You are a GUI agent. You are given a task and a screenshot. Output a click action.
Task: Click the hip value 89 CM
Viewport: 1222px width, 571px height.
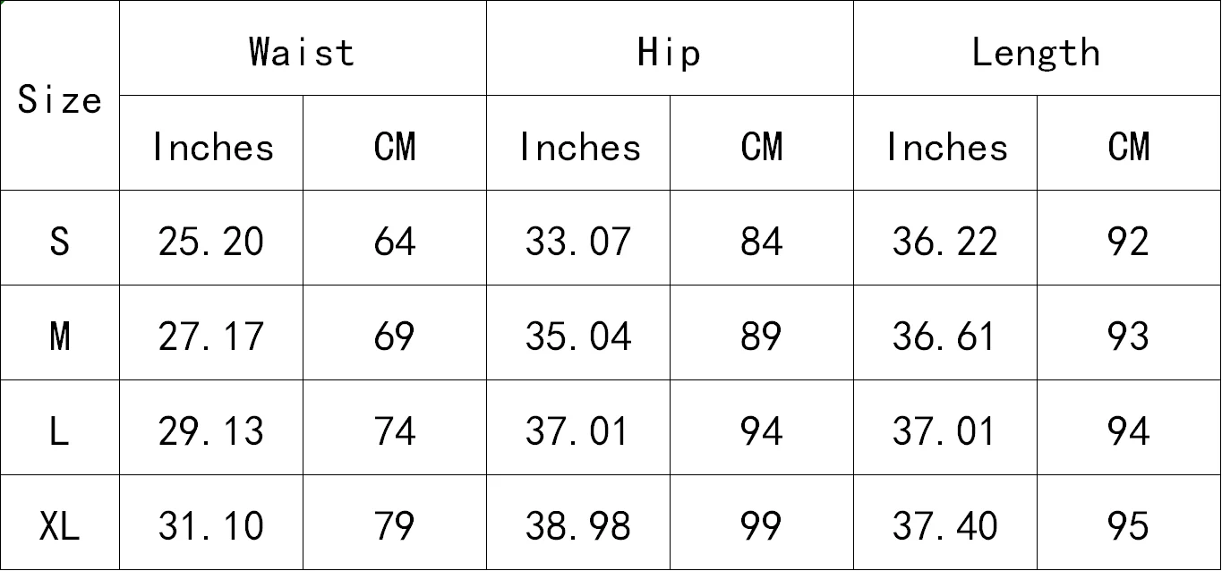(762, 333)
